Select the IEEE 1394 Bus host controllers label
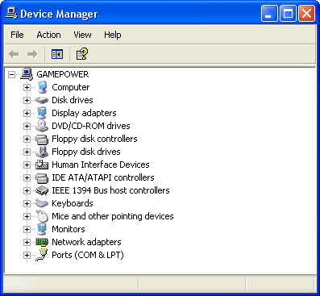Viewport: 320px width, 296px height. [x=110, y=190]
